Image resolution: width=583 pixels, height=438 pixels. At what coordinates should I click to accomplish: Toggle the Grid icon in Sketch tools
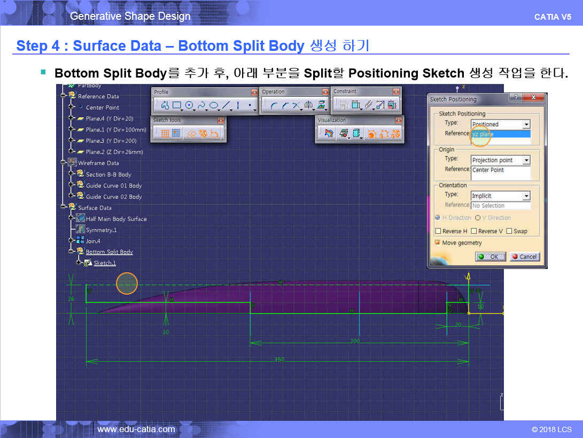point(165,134)
